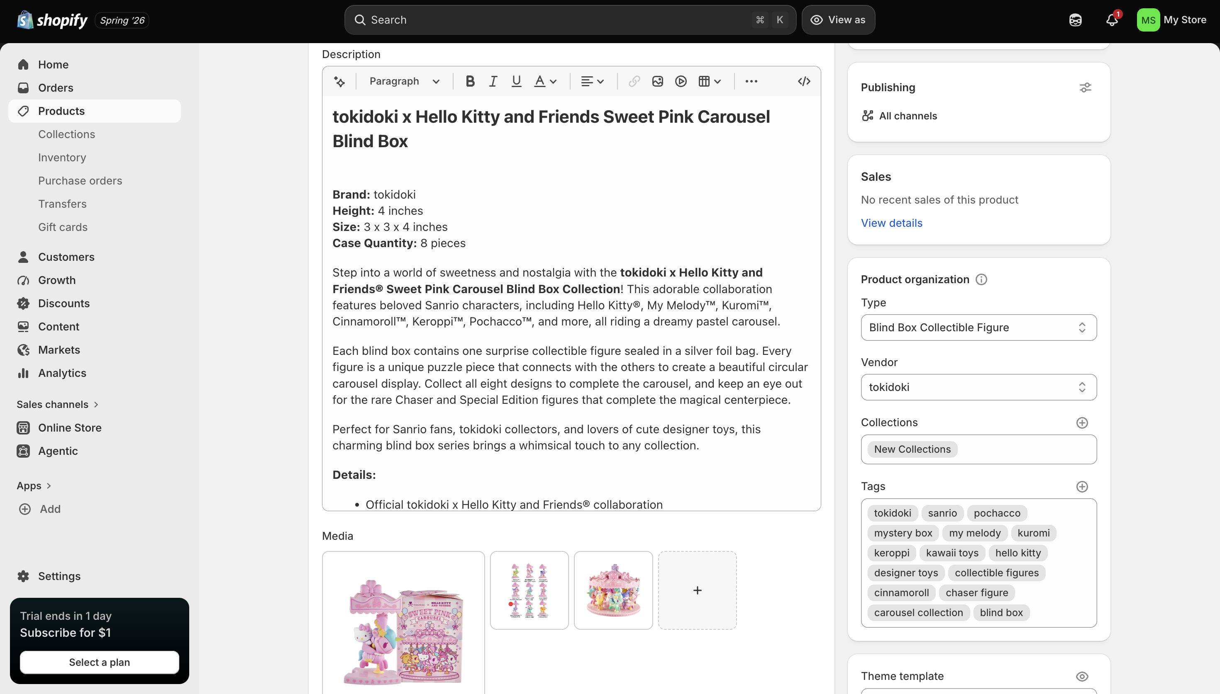Toggle underline formatting in description editor
Screen dimensions: 1220x694
(516, 82)
